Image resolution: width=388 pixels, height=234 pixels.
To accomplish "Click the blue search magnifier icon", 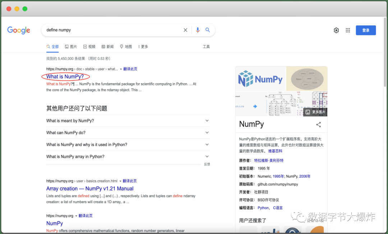I will (208, 30).
